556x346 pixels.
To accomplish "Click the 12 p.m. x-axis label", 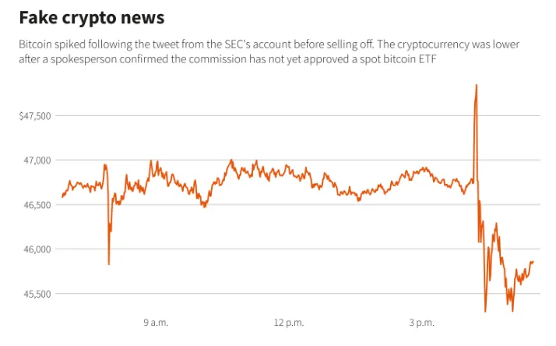I will click(x=289, y=323).
